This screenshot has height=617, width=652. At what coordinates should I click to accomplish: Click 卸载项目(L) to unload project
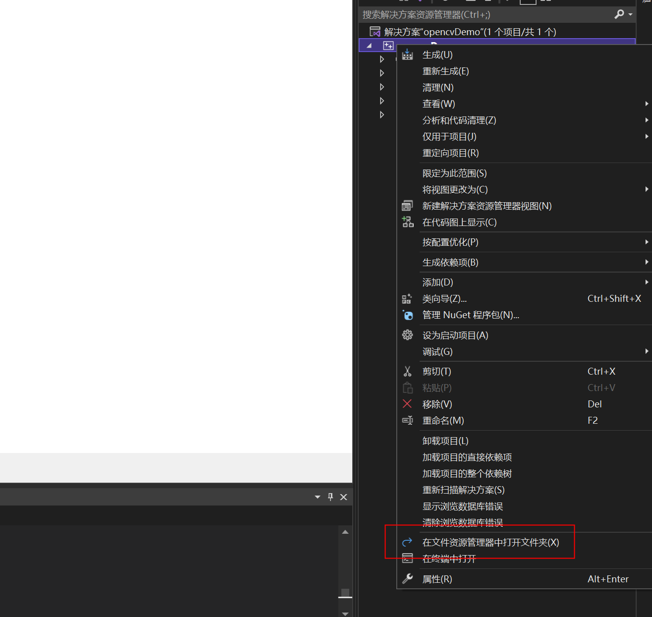pyautogui.click(x=444, y=440)
